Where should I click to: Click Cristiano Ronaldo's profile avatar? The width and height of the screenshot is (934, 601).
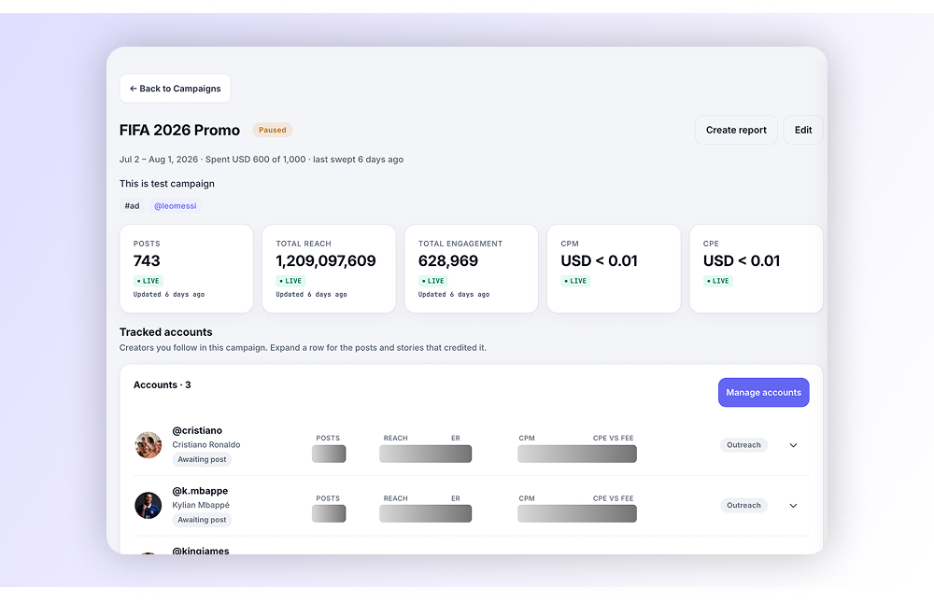point(149,445)
